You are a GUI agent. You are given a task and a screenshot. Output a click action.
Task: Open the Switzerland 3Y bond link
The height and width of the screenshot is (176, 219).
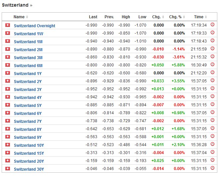click(x=28, y=89)
